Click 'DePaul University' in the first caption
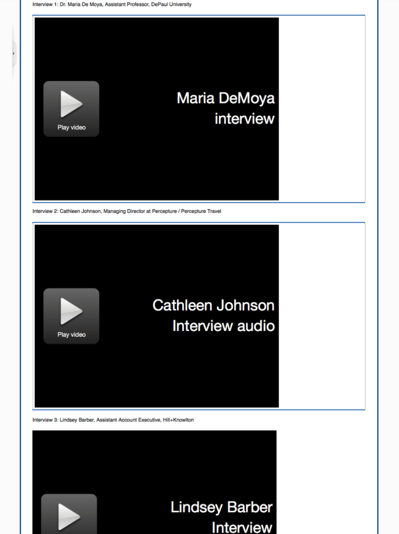The image size is (399, 534). [x=171, y=5]
